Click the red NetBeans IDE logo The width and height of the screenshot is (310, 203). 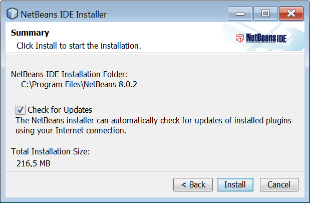[x=261, y=38]
